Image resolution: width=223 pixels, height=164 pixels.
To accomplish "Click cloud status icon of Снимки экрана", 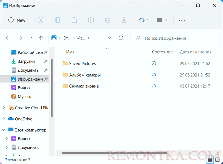I will tap(154, 86).
